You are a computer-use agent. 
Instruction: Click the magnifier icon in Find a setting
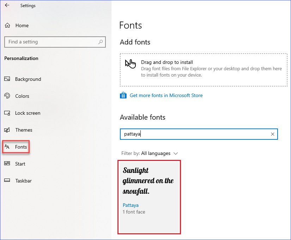(101, 42)
